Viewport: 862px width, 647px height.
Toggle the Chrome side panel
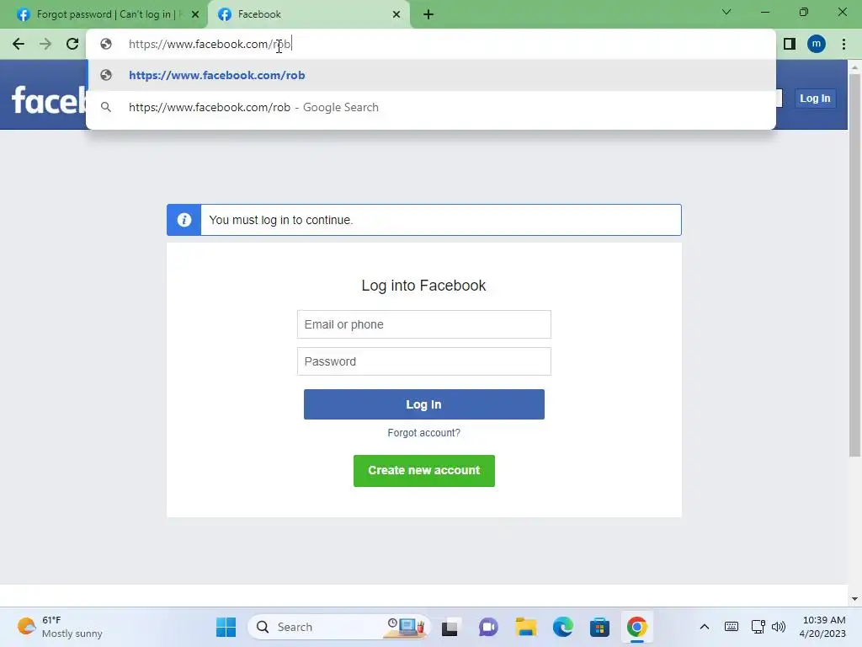click(x=790, y=44)
